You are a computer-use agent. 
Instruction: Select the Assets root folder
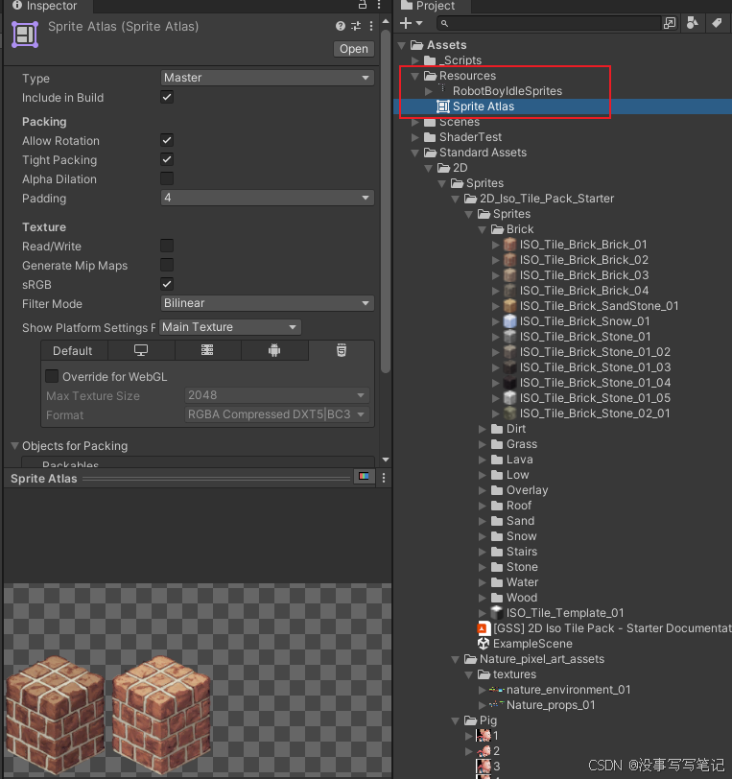[x=438, y=45]
